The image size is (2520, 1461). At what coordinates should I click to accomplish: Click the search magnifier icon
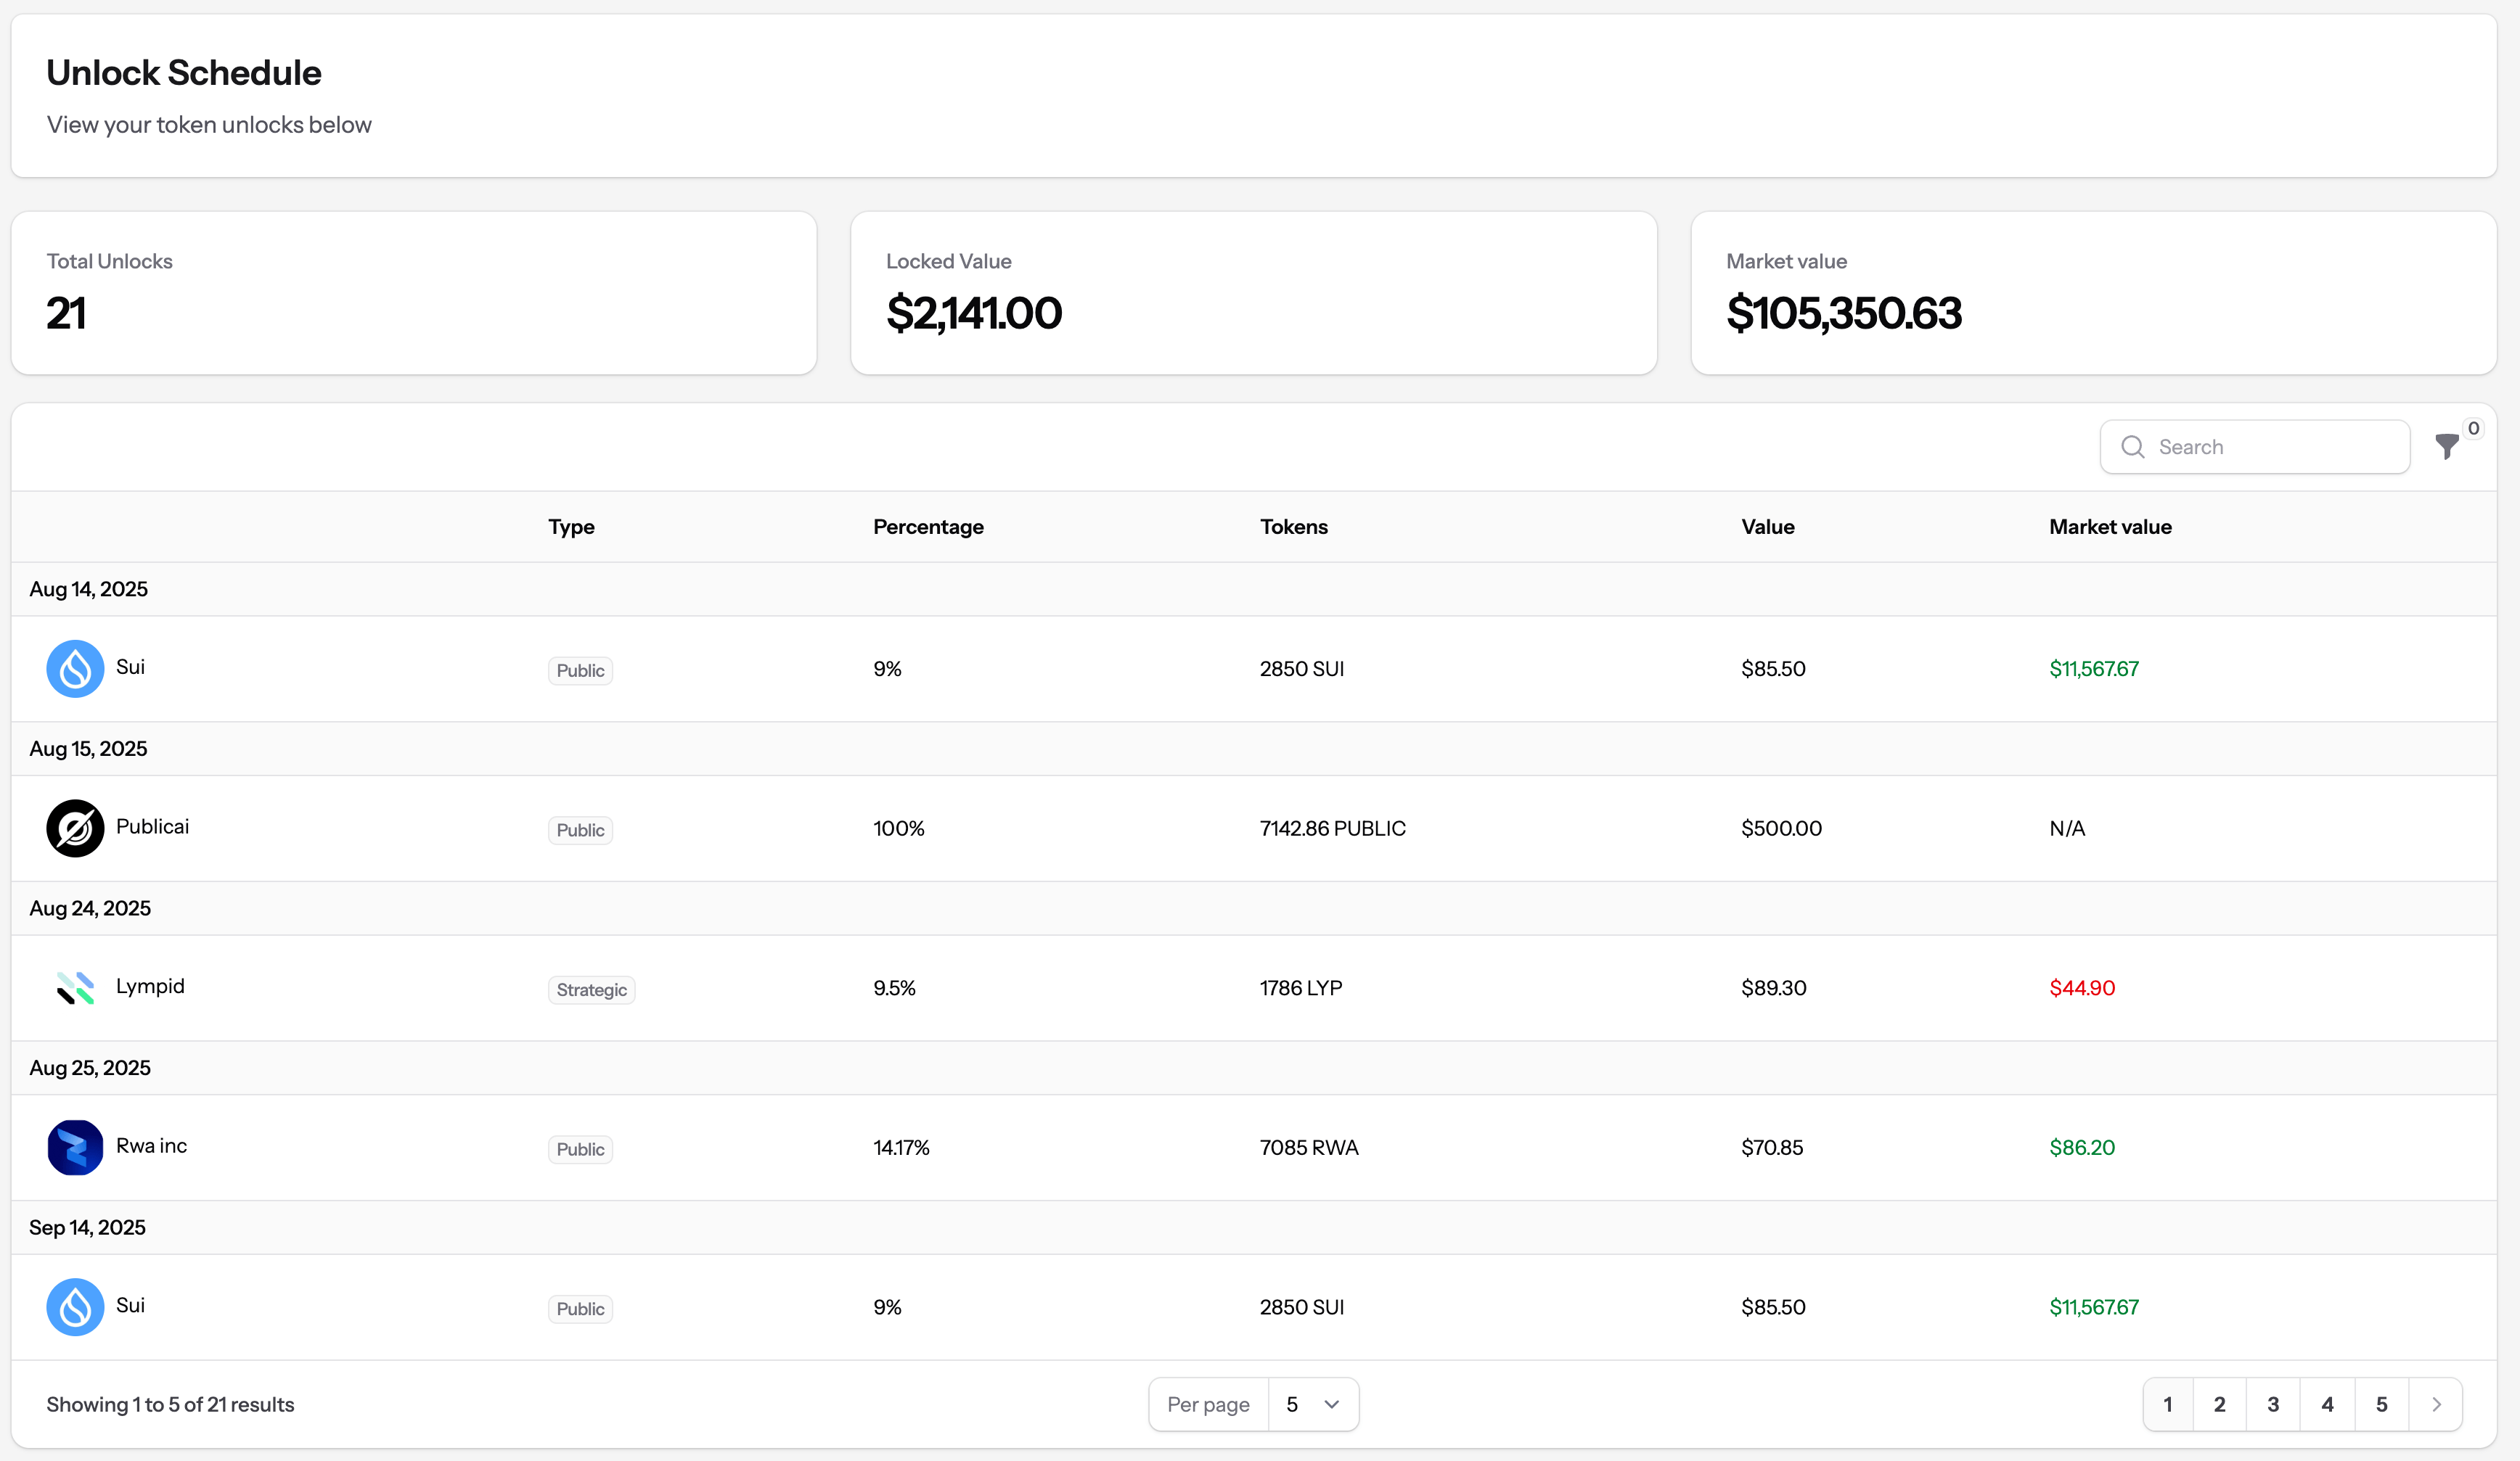point(2132,447)
